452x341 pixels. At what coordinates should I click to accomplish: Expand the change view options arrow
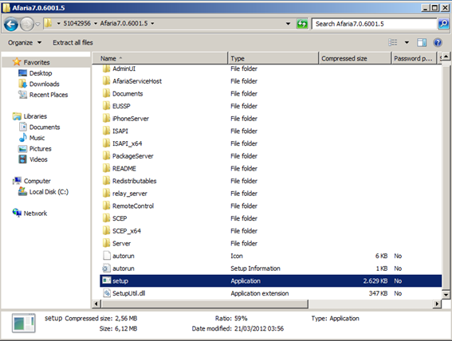[407, 43]
